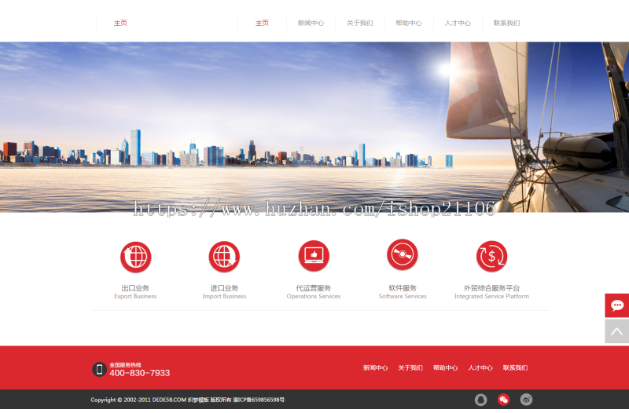Open 联系我们 in top navigation
Image resolution: width=629 pixels, height=413 pixels.
coord(506,24)
